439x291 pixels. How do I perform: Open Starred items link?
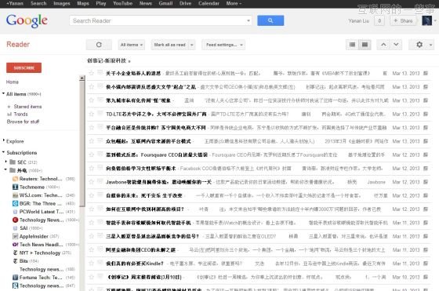pos(27,107)
